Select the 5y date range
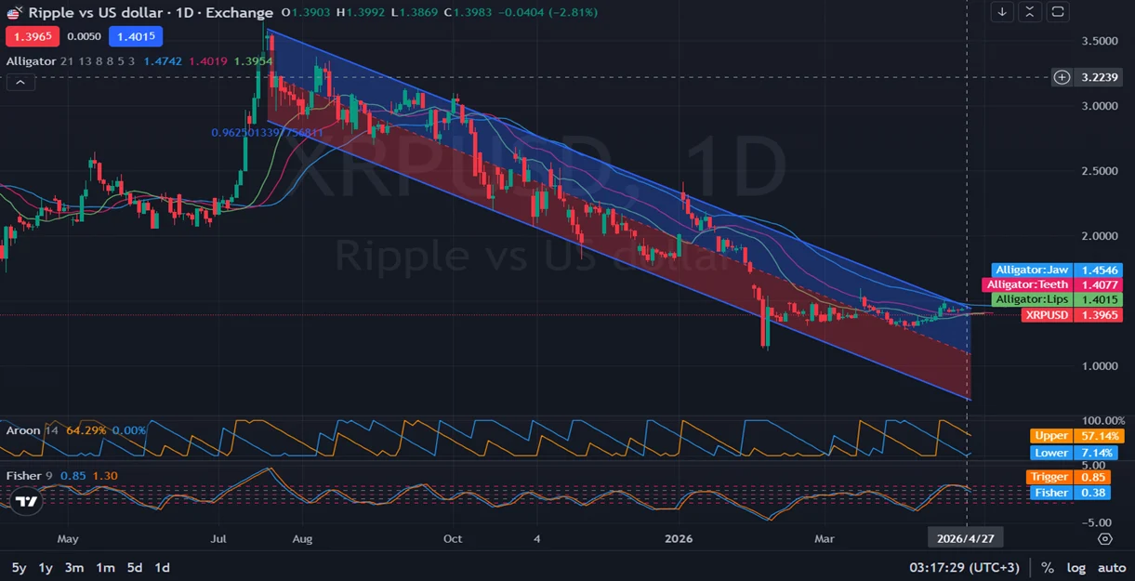Screen dimensions: 1135x581 click(19, 567)
